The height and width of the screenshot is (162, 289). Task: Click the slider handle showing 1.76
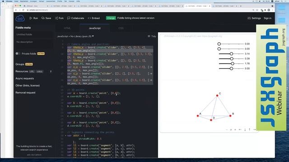233,63
